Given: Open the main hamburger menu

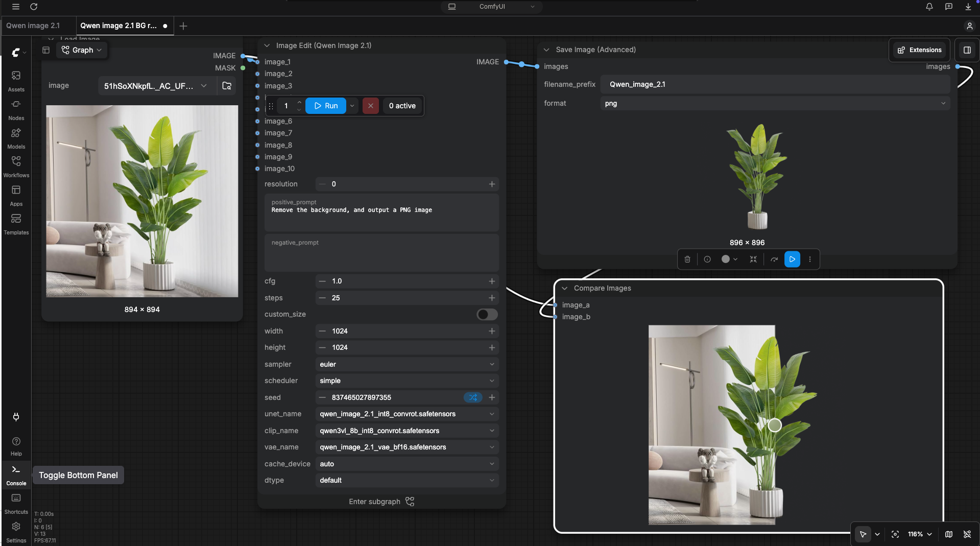Looking at the screenshot, I should (x=16, y=7).
